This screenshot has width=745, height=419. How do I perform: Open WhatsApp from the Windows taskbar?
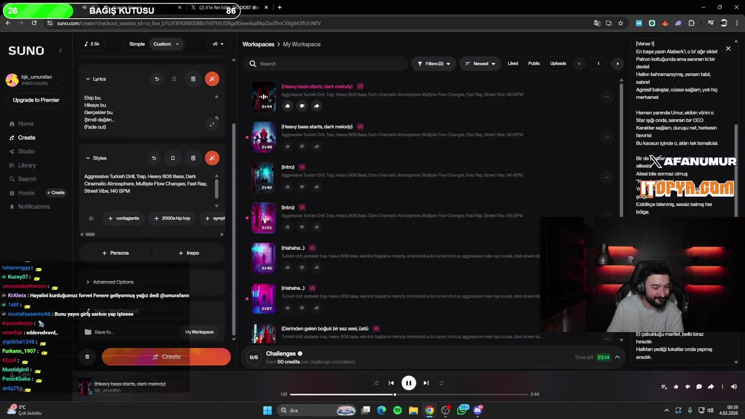pos(463,410)
